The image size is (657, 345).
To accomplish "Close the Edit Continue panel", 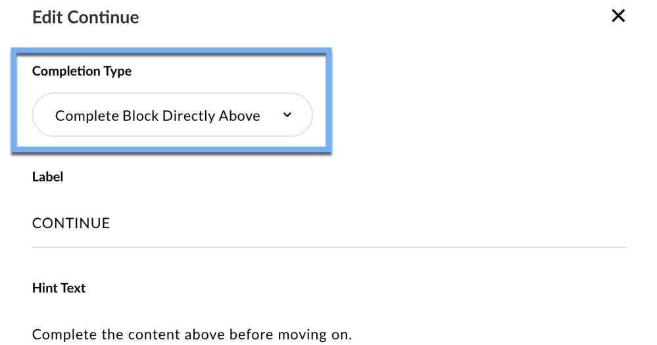I will pos(618,16).
